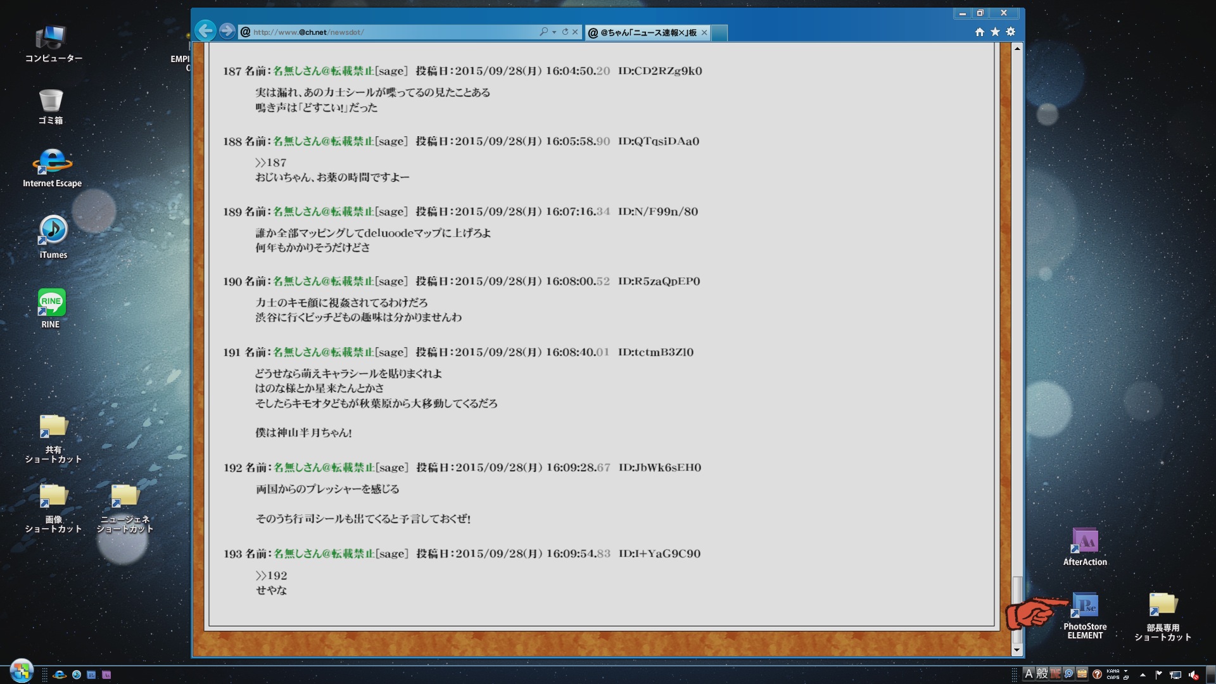This screenshot has height=684, width=1216.
Task: Toggle the muted volume speaker icon
Action: tap(1193, 674)
